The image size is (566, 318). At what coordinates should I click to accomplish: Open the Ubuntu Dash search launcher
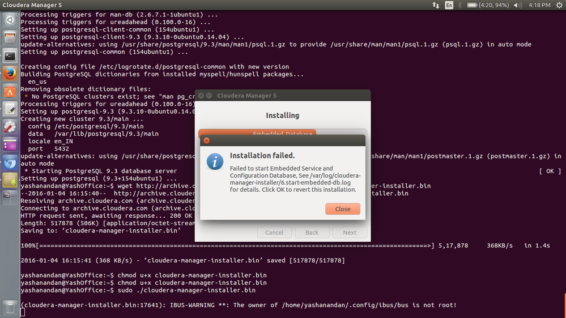pyautogui.click(x=10, y=20)
